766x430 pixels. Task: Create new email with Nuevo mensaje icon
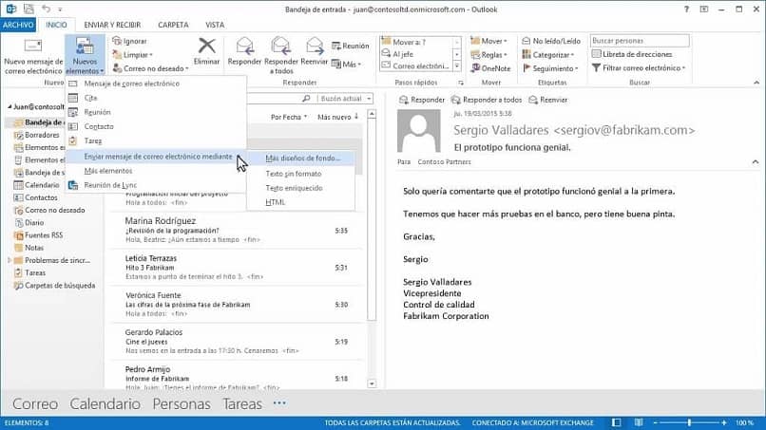(x=33, y=57)
